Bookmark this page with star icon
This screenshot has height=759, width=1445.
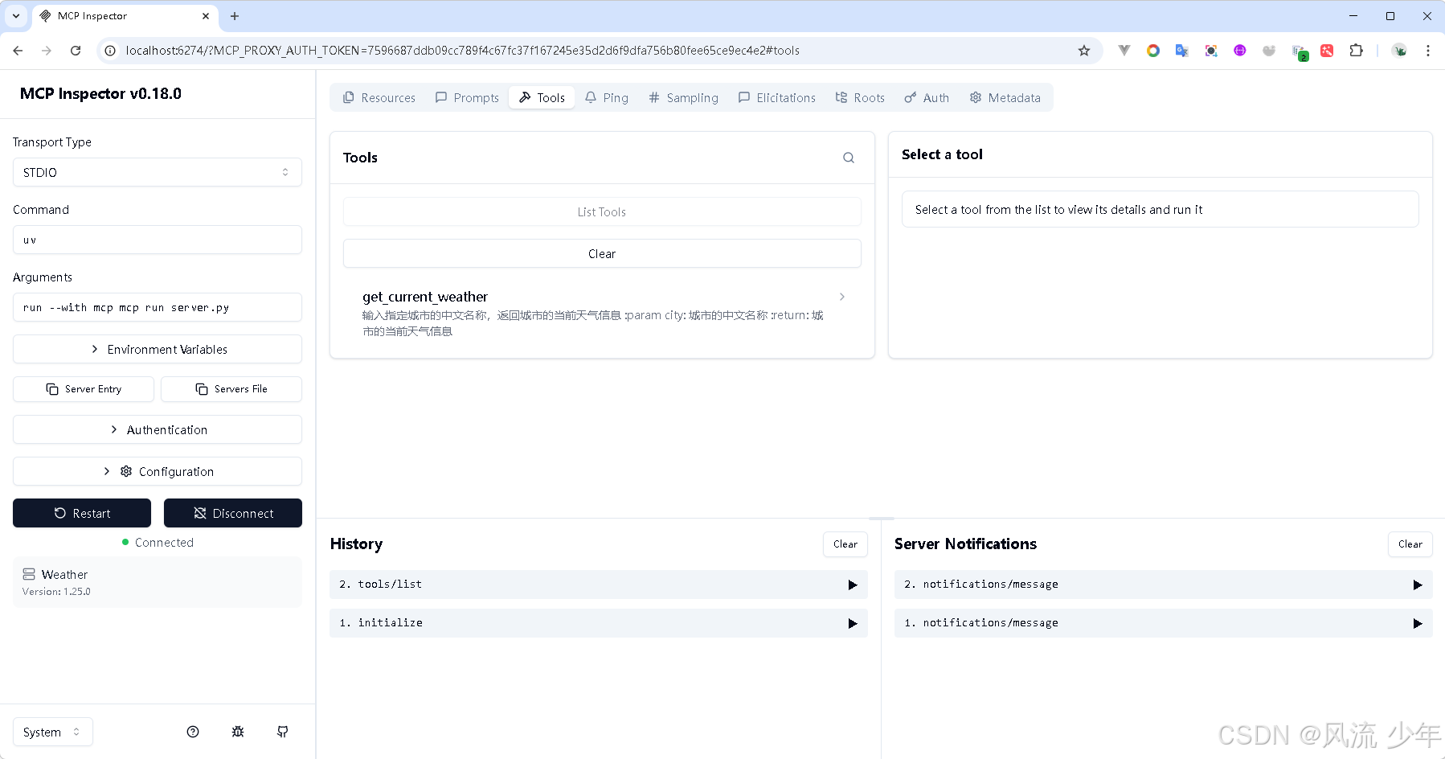[x=1084, y=51]
